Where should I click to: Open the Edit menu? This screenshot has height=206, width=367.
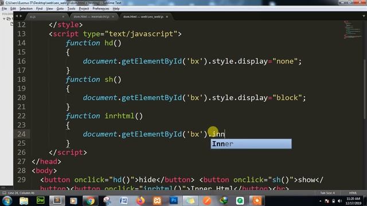click(13, 9)
